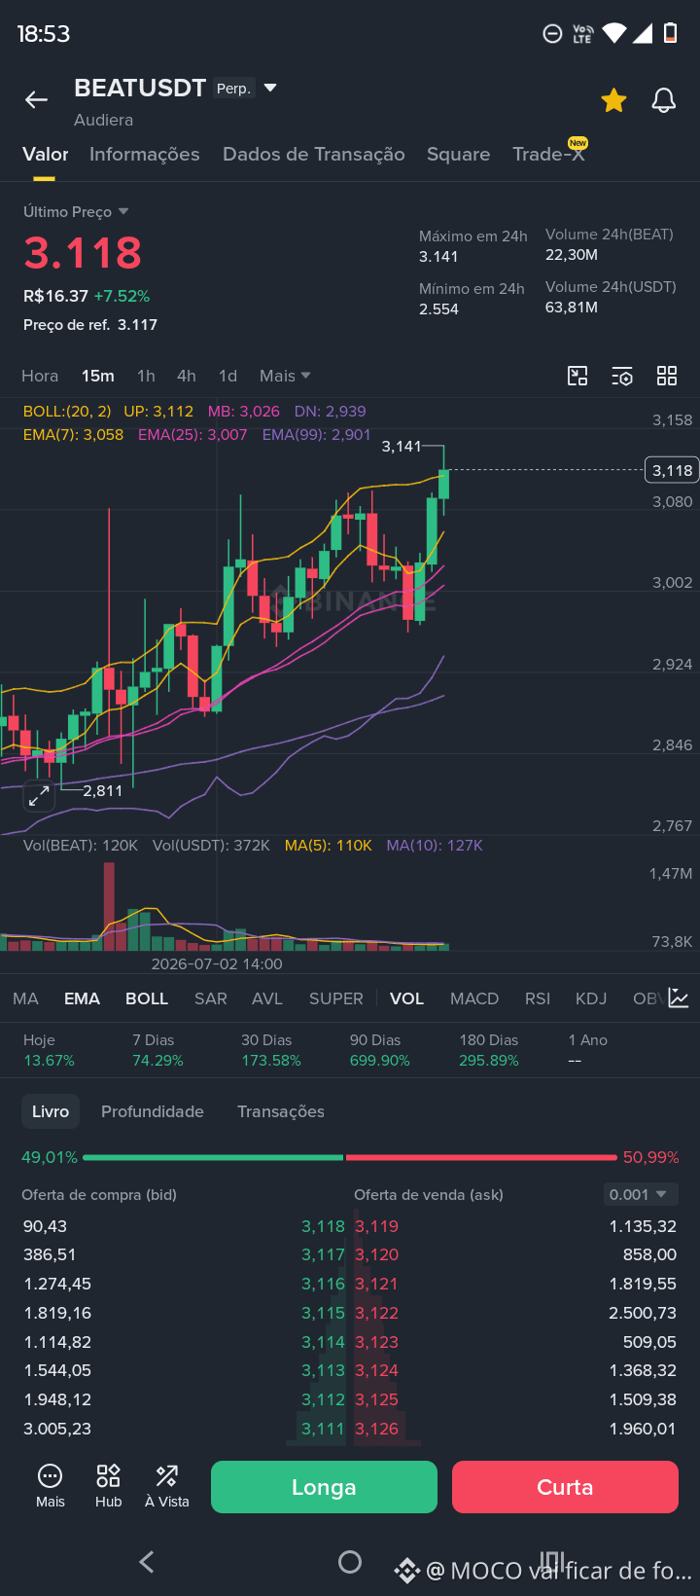The width and height of the screenshot is (700, 1596).
Task: Open the Square tab
Action: (x=458, y=154)
